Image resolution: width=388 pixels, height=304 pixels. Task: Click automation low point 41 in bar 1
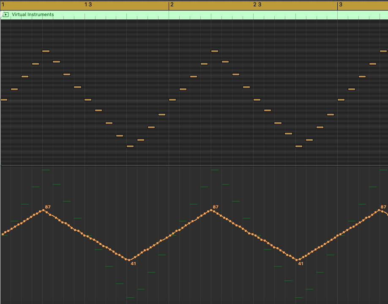point(128,260)
